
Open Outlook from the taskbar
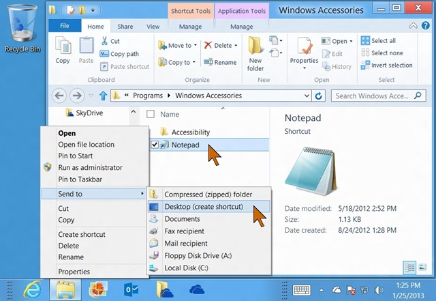coord(131,290)
